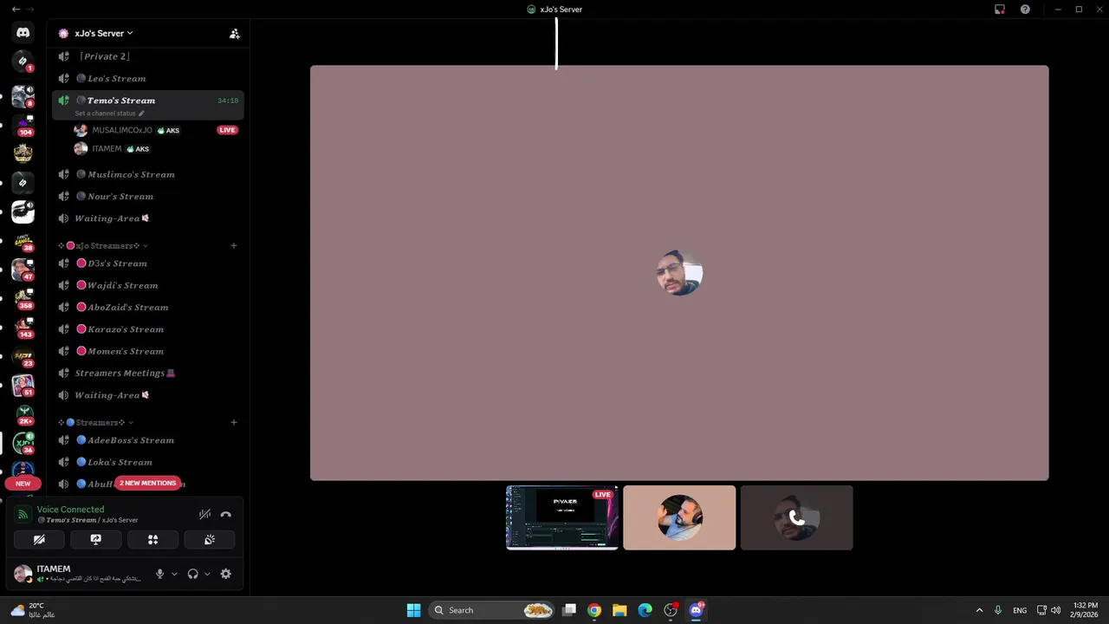
Task: Toggle noise suppression icon in voice panel
Action: 204,514
